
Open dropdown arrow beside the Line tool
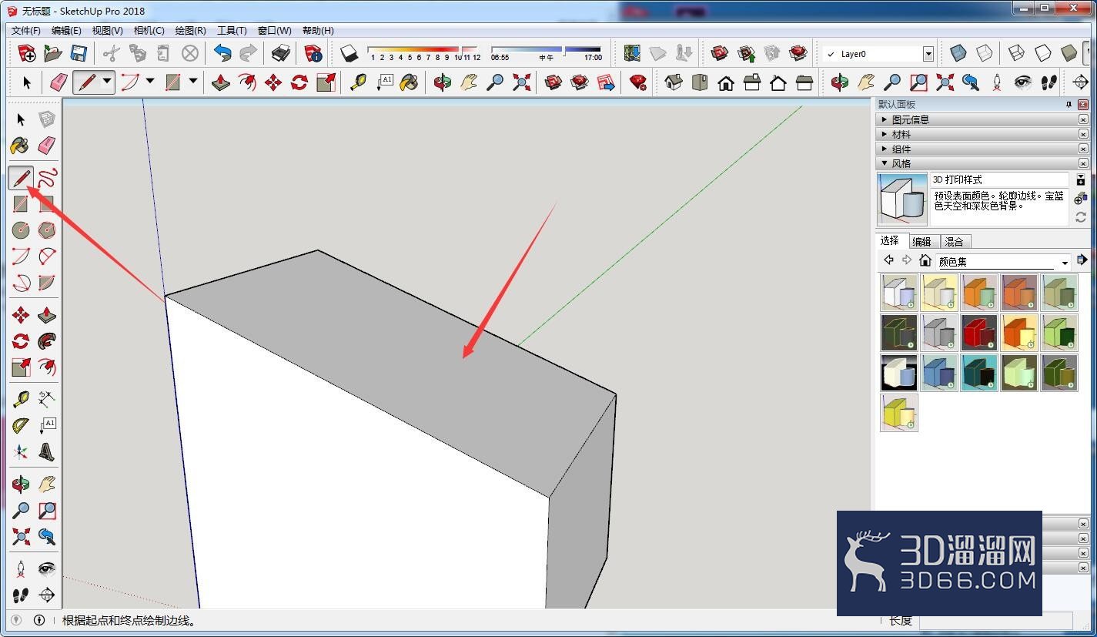click(107, 82)
